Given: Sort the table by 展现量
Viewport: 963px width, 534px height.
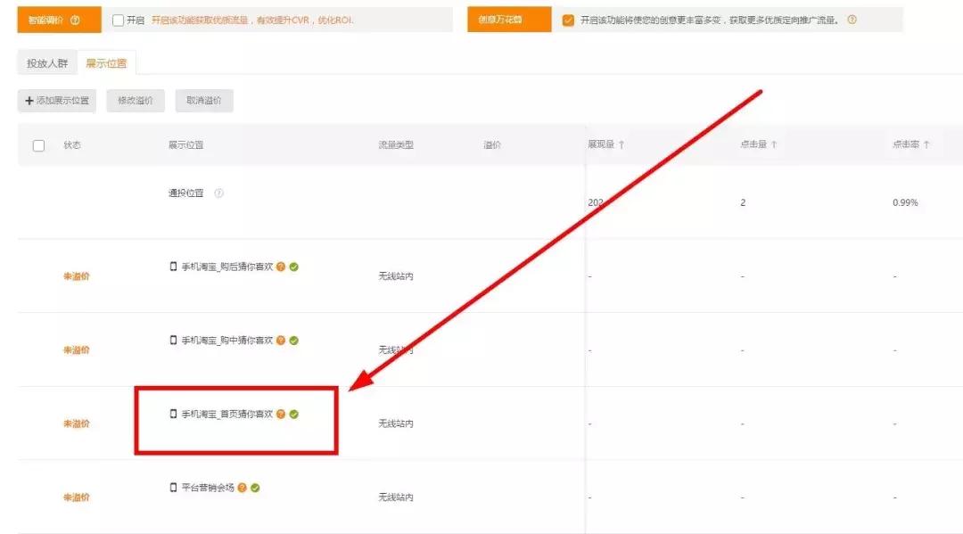Looking at the screenshot, I should point(606,144).
